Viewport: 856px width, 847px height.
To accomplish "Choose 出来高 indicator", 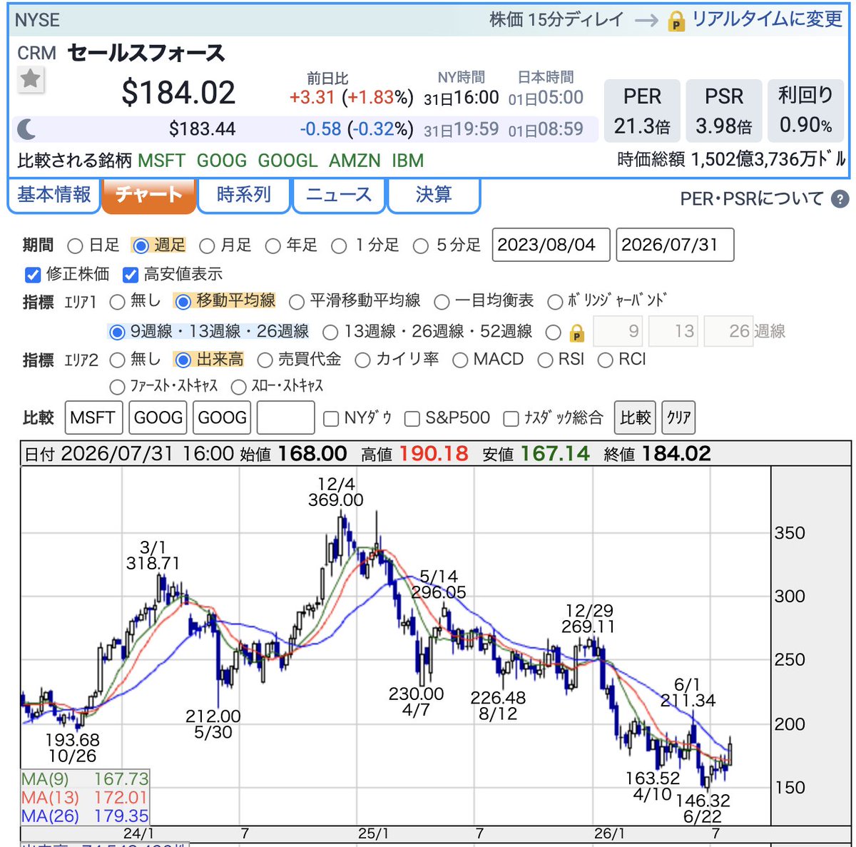I will click(x=183, y=360).
